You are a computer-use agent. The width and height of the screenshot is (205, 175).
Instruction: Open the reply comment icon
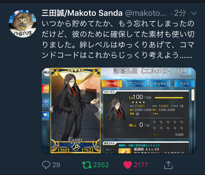point(46,165)
